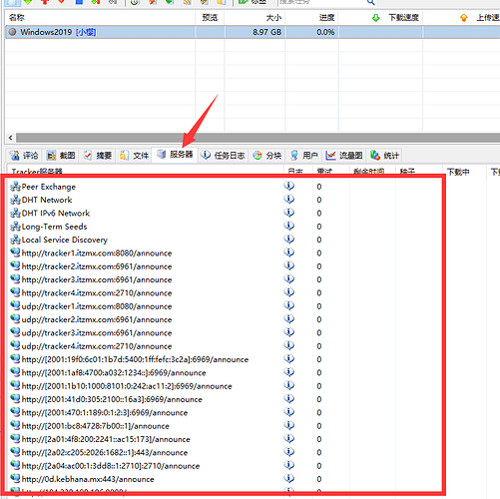Screen dimensions: 500x499
Task: Open the 文件 tab
Action: (135, 156)
